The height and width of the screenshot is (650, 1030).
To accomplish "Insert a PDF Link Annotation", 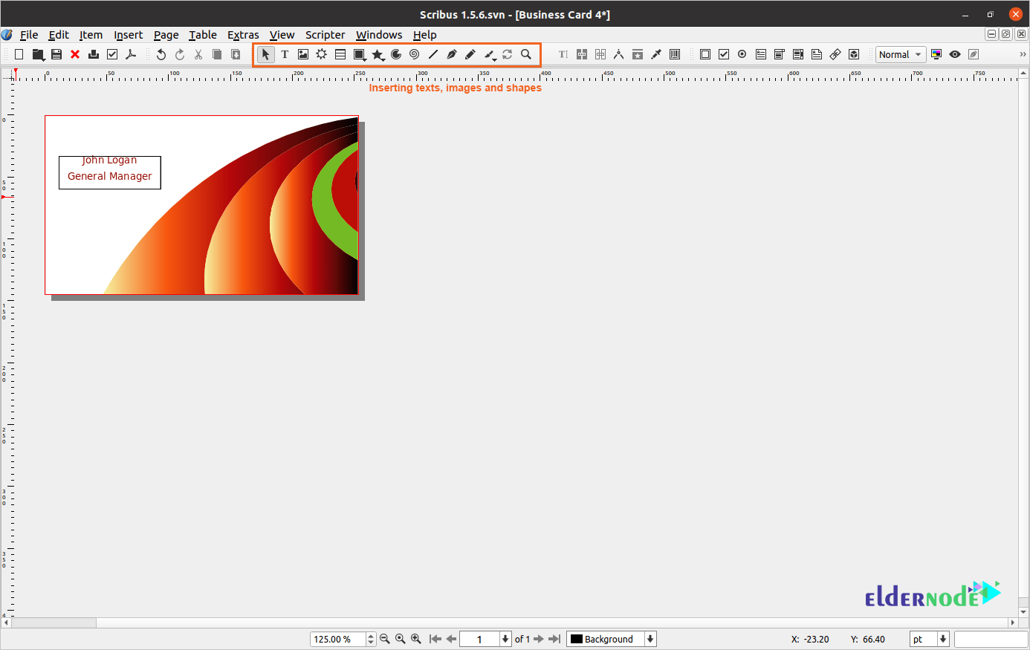I will coord(835,54).
